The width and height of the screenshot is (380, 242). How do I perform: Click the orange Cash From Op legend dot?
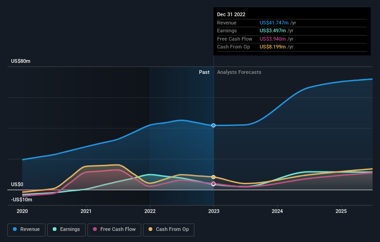(x=150, y=229)
